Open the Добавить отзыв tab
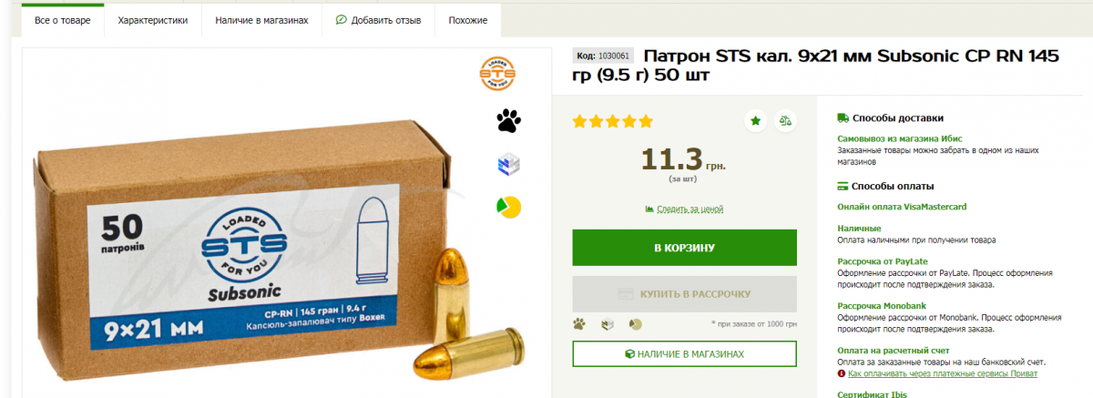Screen dimensions: 1093x398 (378, 20)
